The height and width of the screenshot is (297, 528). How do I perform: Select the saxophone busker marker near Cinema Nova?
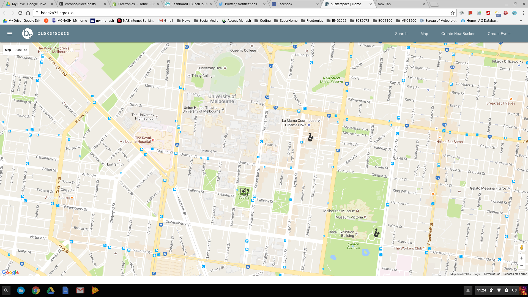tap(310, 137)
